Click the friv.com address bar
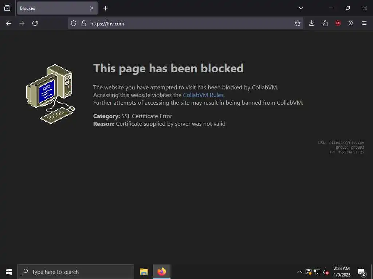The width and height of the screenshot is (373, 279). click(185, 23)
